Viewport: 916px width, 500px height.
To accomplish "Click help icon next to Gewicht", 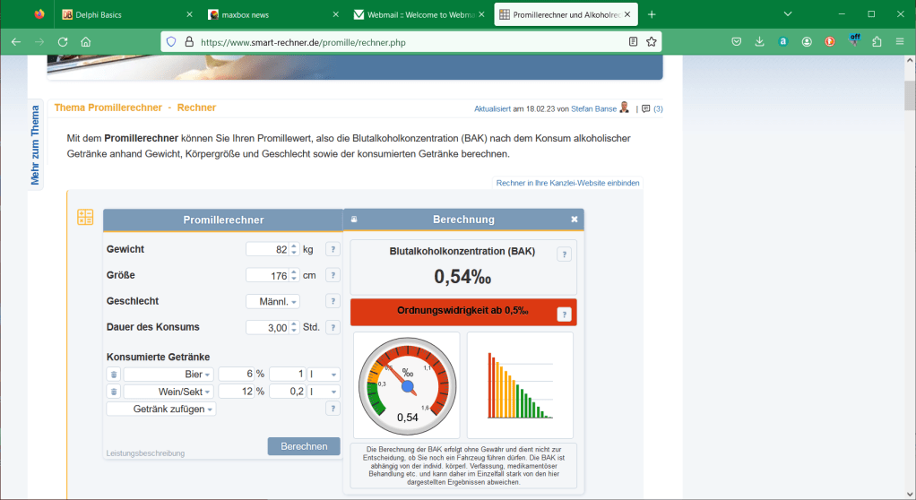I will pos(333,250).
